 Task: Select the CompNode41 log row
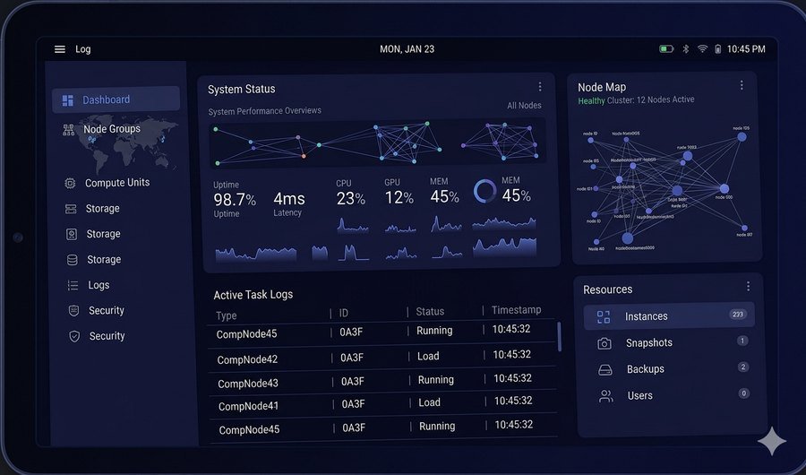(x=383, y=404)
